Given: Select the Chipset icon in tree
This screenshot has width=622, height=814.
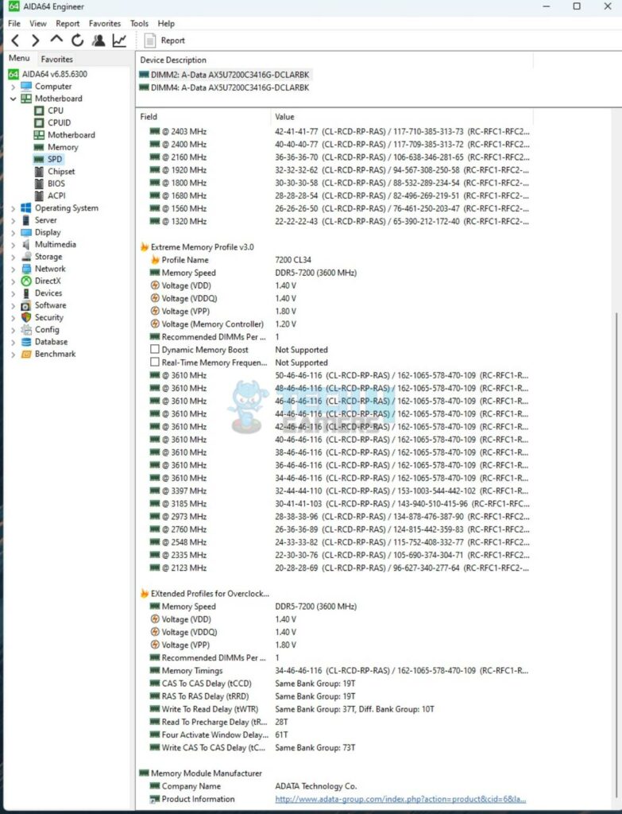Looking at the screenshot, I should coord(39,172).
